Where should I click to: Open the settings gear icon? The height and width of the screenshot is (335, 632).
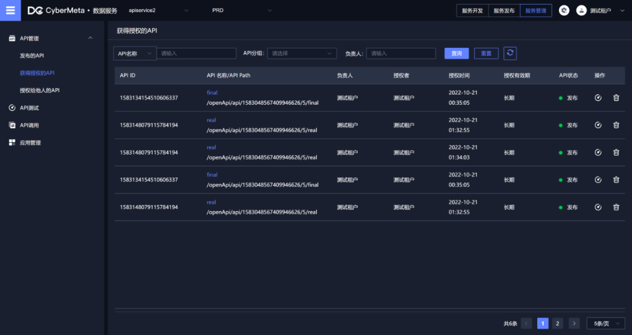(564, 11)
